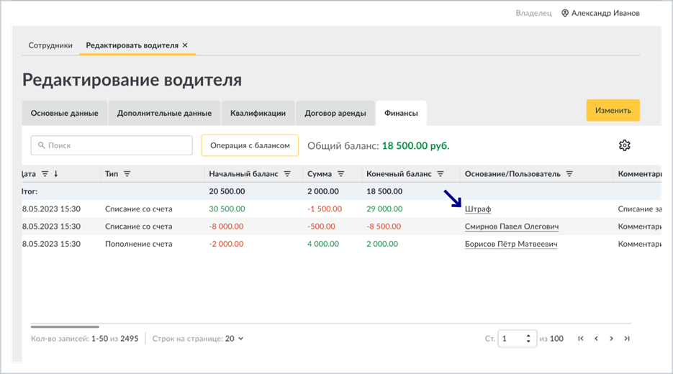Viewport: 673px width, 374px height.
Task: Go to the first page of records
Action: pyautogui.click(x=581, y=339)
